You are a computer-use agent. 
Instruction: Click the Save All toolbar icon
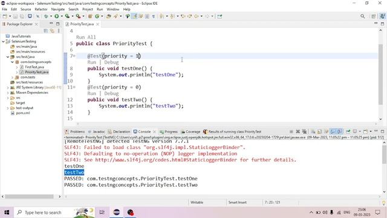22,16
